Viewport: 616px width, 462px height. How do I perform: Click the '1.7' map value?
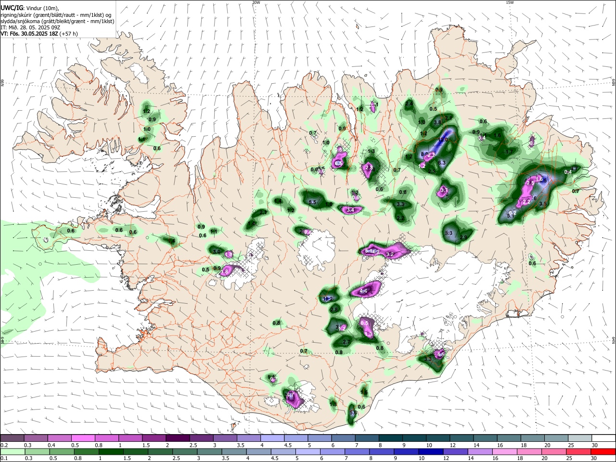(509, 152)
